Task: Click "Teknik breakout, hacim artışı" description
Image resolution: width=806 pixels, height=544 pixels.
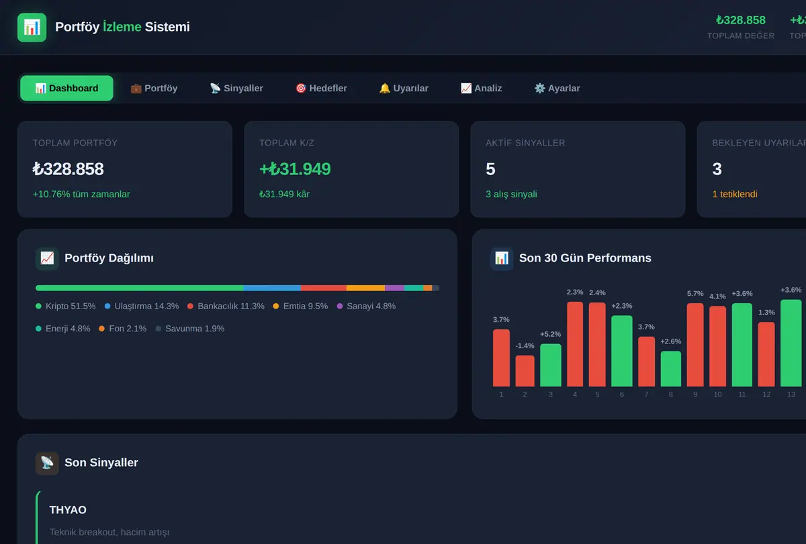Action: tap(109, 533)
